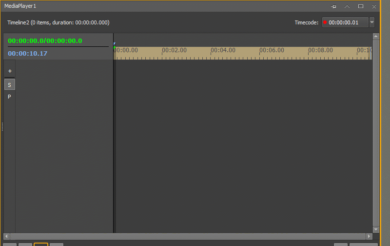This screenshot has height=246, width=390.
Task: Click the red record indicator in Timecode box
Action: point(325,22)
